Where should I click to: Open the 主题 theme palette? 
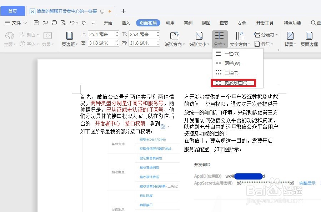tap(9, 39)
